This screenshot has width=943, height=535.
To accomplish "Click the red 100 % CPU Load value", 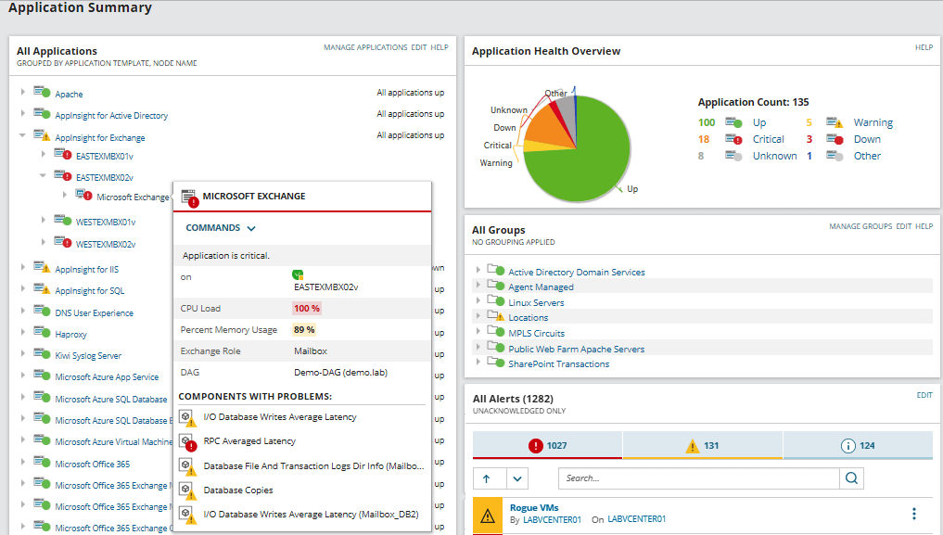I will point(307,309).
